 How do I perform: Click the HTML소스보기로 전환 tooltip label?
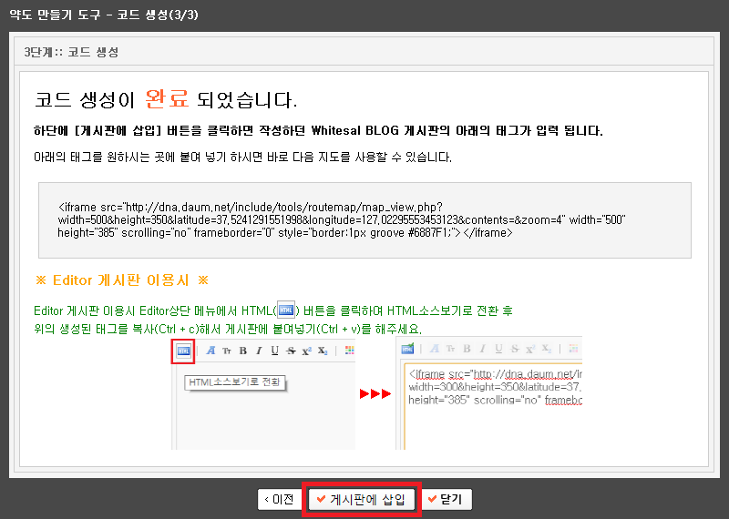234,382
